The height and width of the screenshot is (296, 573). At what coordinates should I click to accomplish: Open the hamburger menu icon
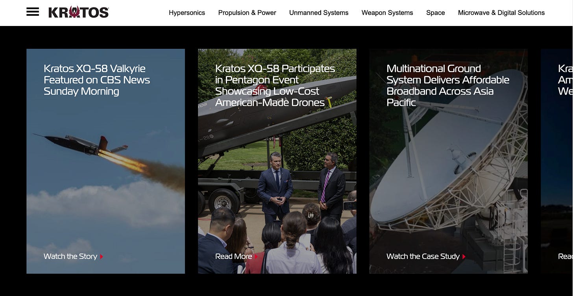pos(33,12)
